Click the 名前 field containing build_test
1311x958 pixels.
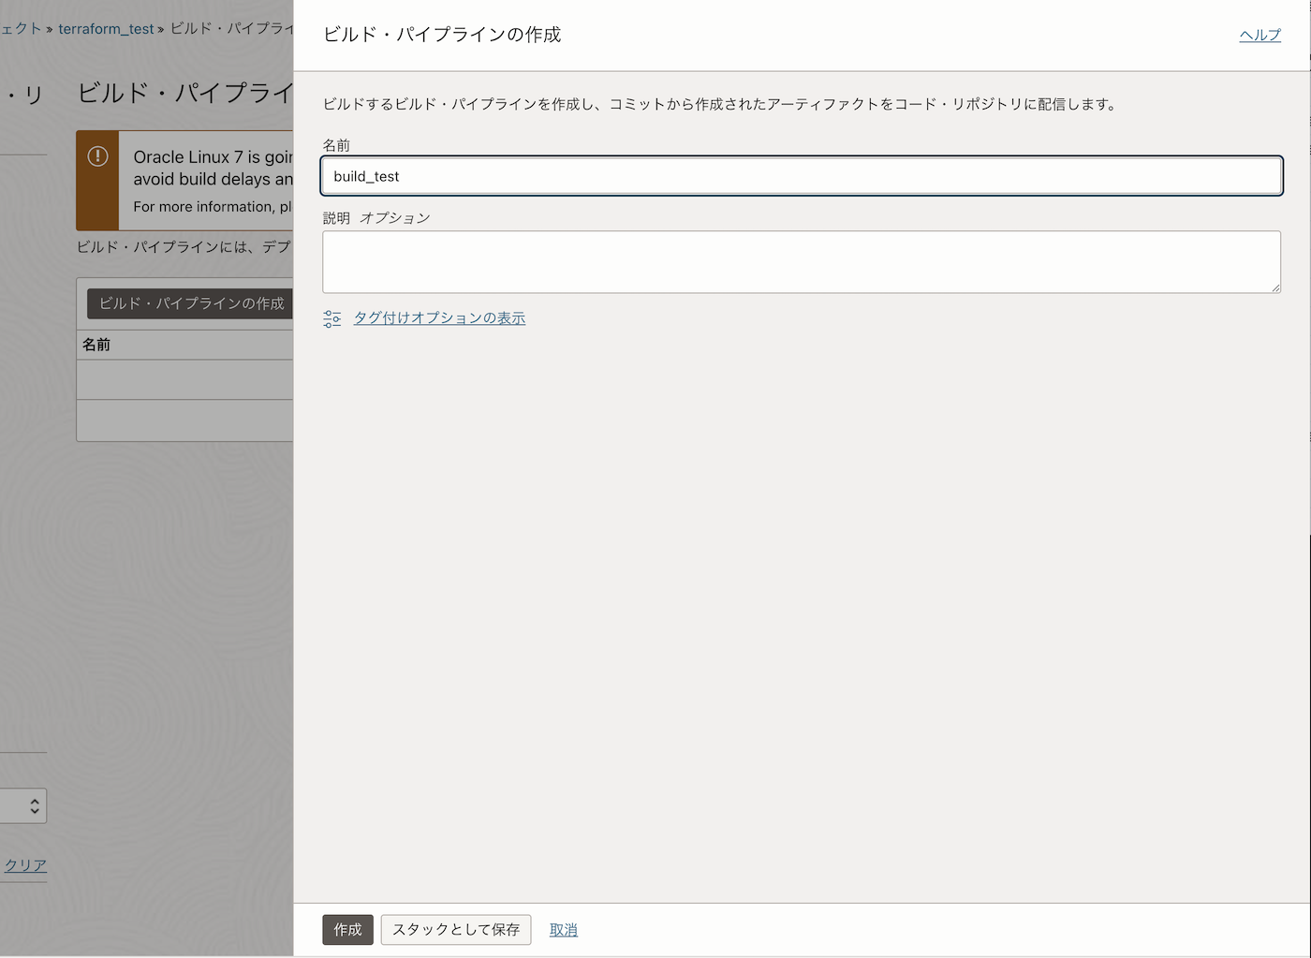point(801,176)
